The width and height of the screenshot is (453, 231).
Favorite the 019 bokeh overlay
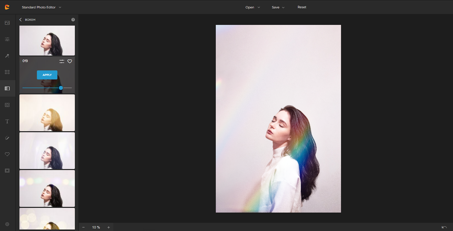tap(70, 61)
